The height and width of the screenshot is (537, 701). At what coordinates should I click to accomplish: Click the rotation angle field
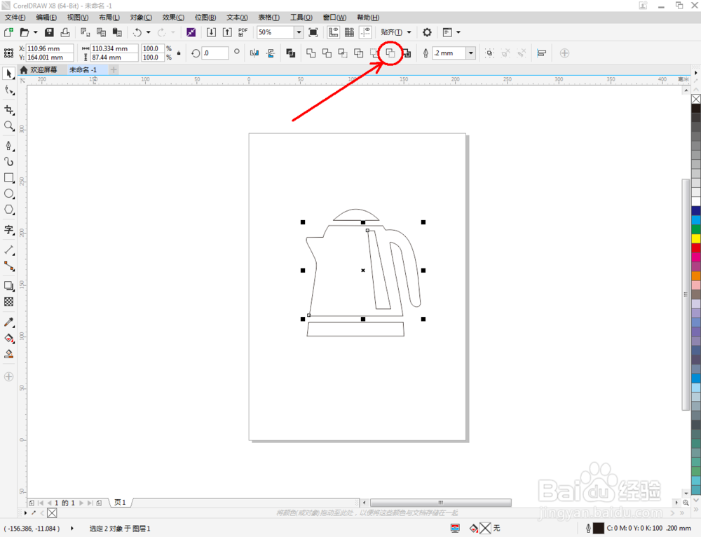pos(215,53)
